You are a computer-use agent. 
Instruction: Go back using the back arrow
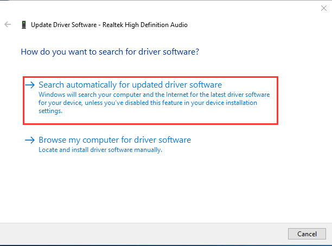pos(8,24)
